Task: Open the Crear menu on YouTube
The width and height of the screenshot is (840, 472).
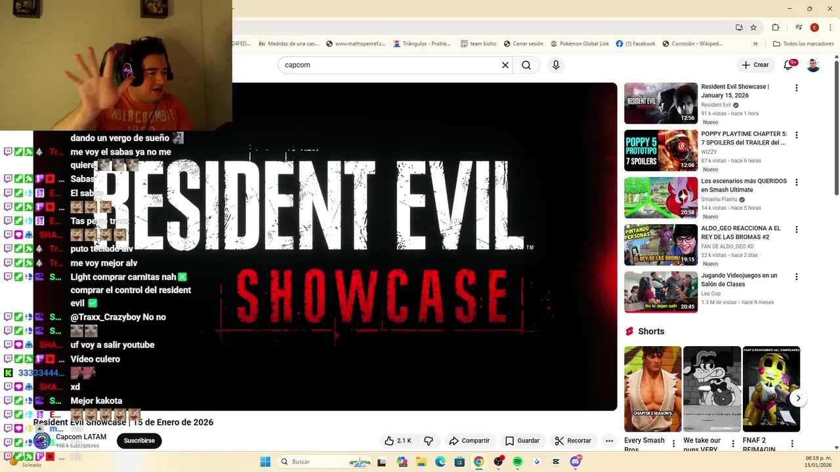Action: (x=755, y=65)
